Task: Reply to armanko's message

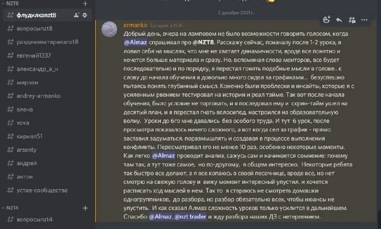Action: [x=339, y=20]
